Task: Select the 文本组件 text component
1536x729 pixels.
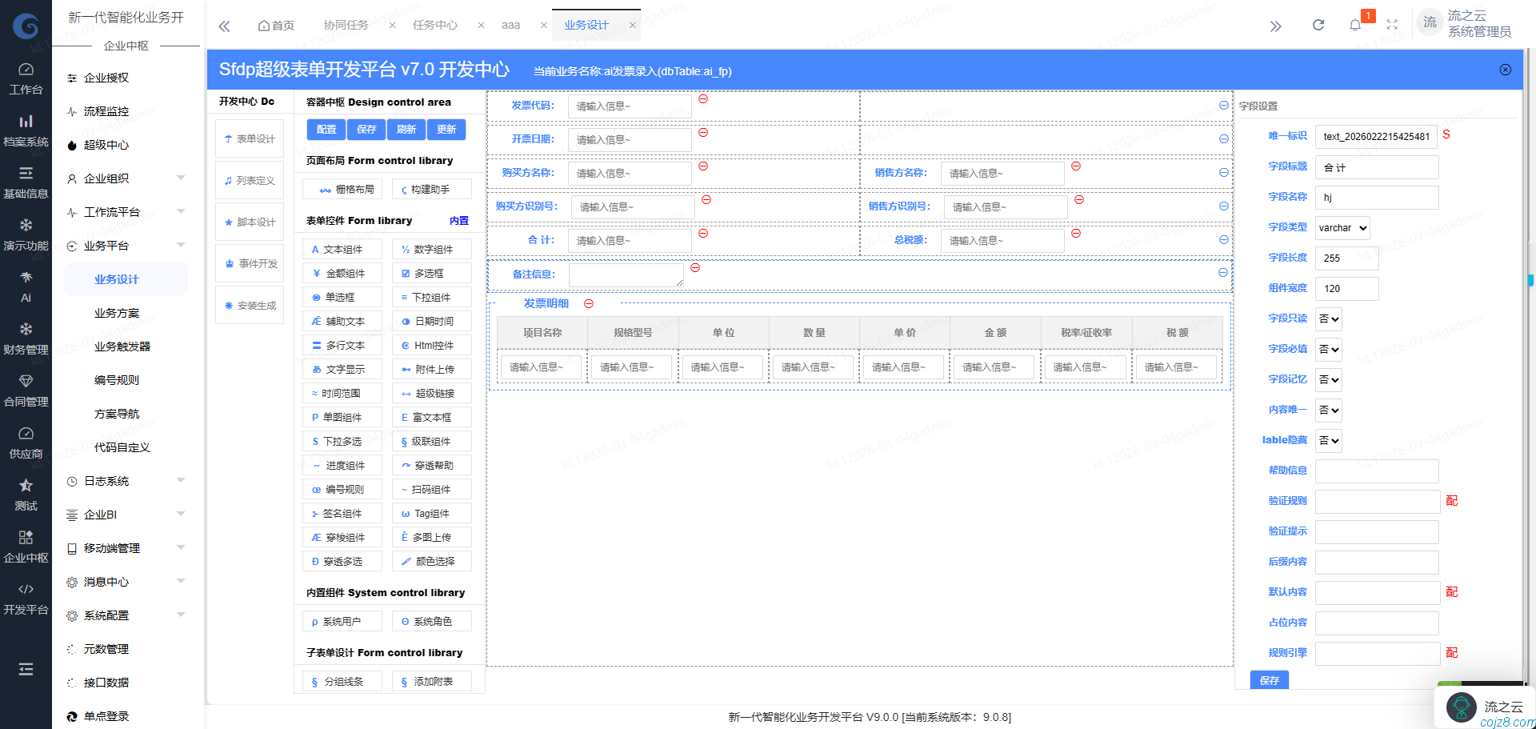Action: pyautogui.click(x=342, y=249)
